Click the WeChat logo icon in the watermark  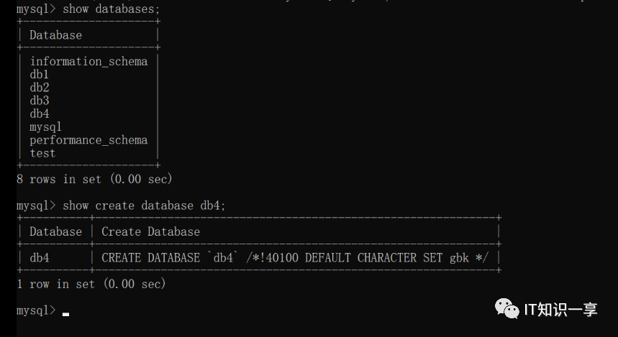tap(507, 308)
